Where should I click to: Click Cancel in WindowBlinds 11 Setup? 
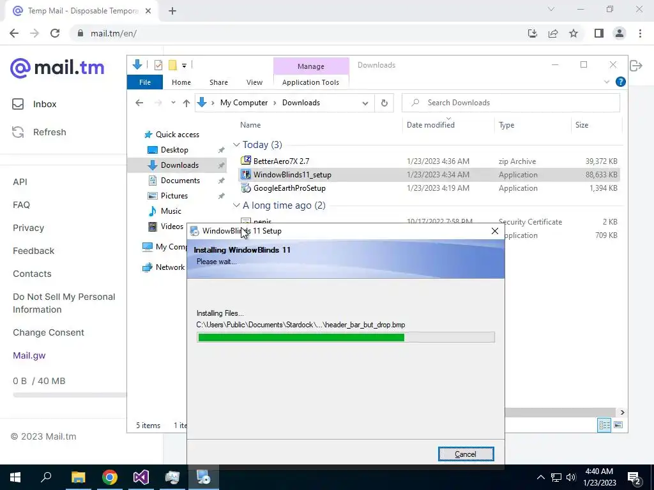[x=466, y=454]
